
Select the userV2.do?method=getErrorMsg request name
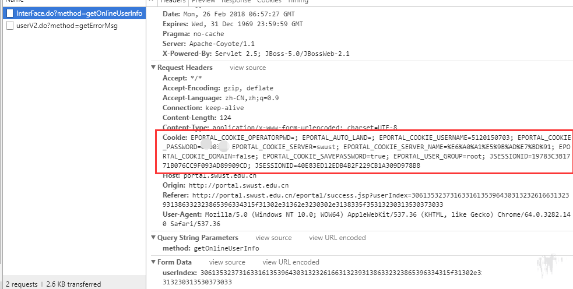[x=66, y=25]
